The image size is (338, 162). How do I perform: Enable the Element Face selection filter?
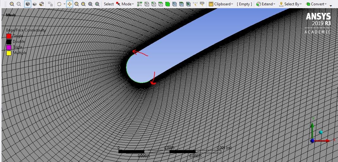[x=181, y=4]
